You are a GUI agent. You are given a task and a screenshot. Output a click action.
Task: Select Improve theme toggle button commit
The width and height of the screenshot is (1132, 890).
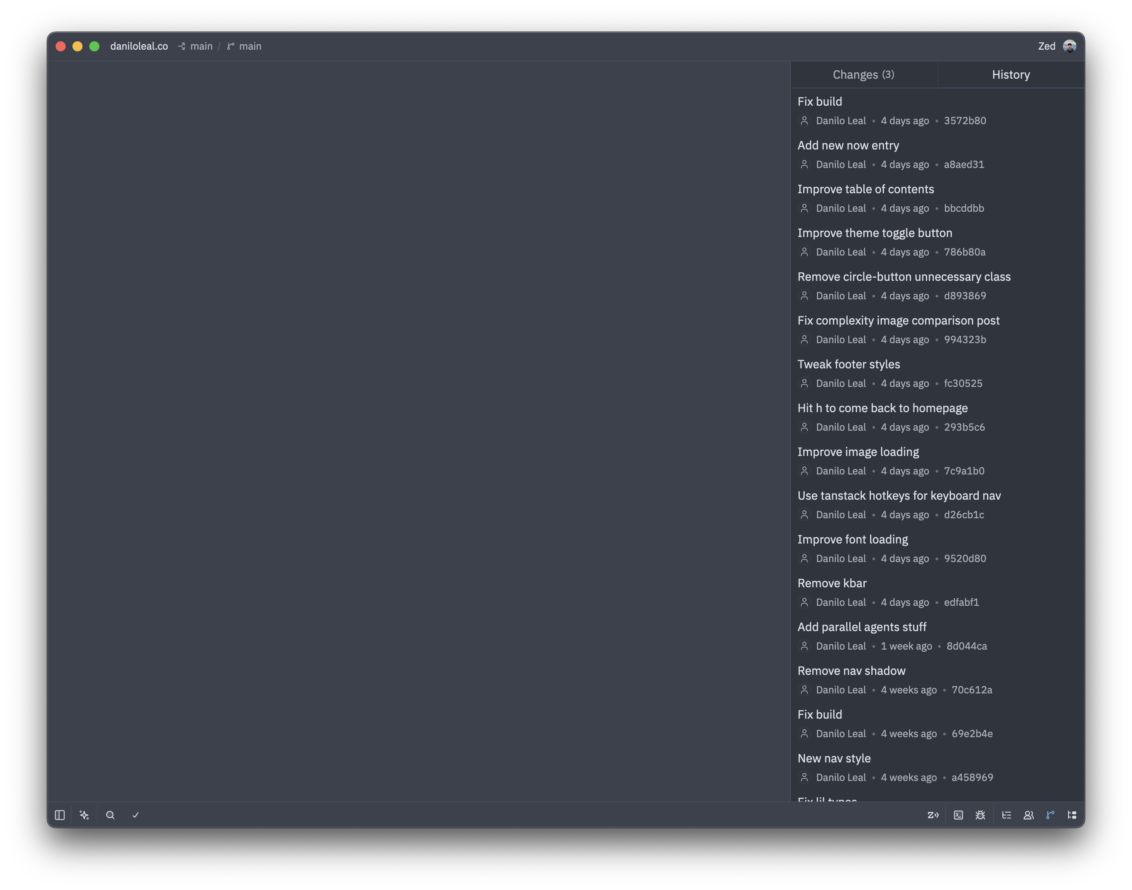(937, 242)
